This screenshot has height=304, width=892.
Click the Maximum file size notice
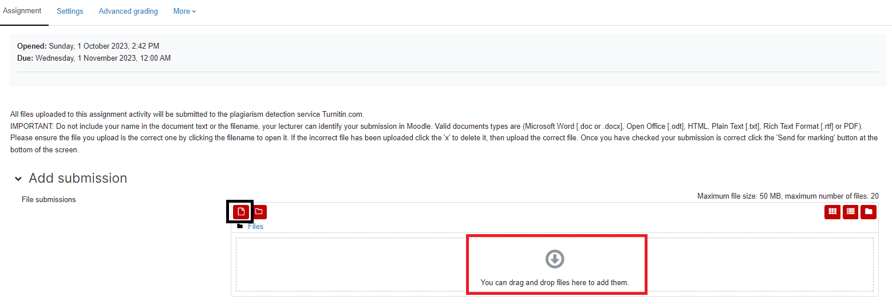pyautogui.click(x=788, y=196)
